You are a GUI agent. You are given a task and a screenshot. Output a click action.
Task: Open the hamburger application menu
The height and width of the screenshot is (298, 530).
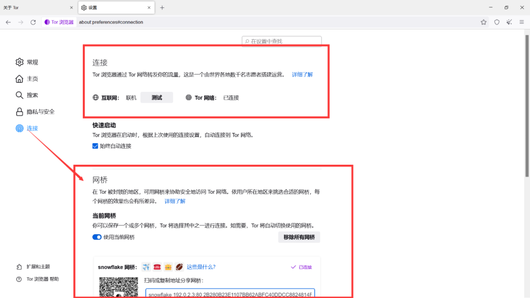pos(522,22)
